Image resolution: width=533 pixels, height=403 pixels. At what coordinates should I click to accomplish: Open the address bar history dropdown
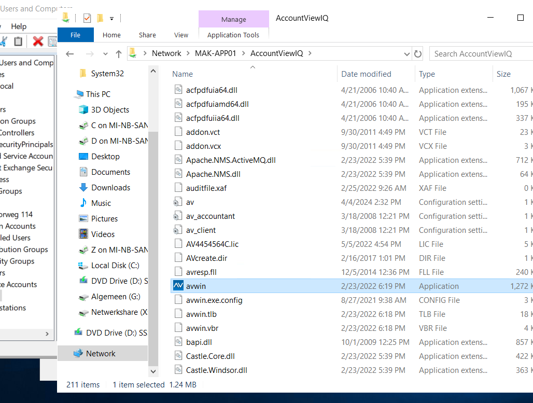(x=406, y=54)
